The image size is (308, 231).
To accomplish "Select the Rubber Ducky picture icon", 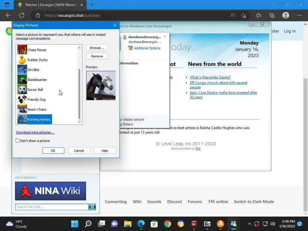I will point(22,60).
